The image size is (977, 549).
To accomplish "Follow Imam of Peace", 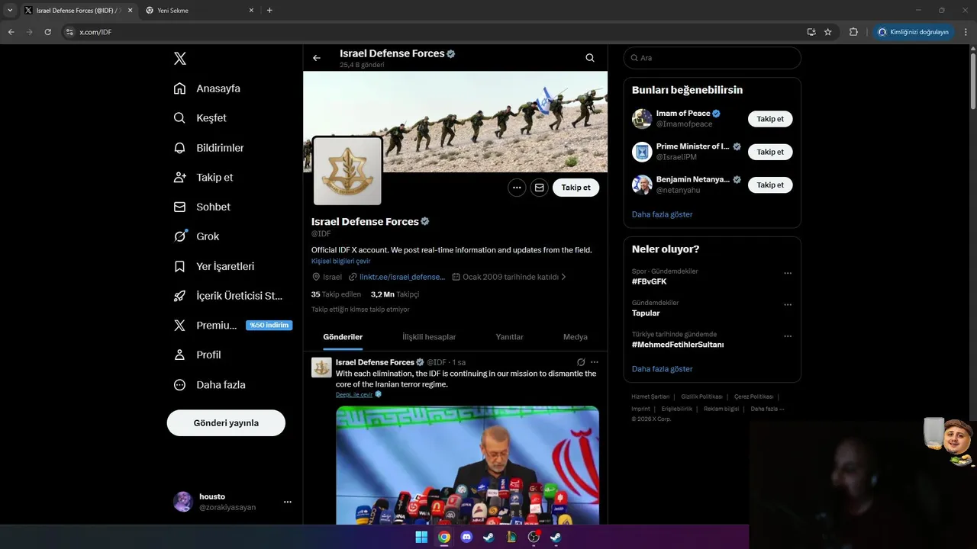I will pyautogui.click(x=770, y=119).
